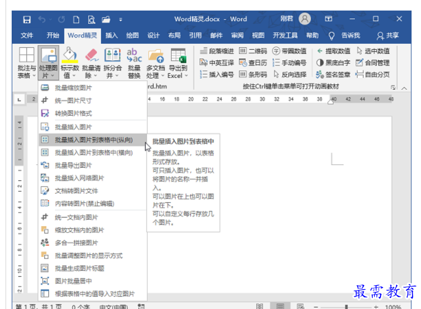This screenshot has width=421, height=309.
Task: Open 导出到 Excel dropdown
Action: [178, 63]
